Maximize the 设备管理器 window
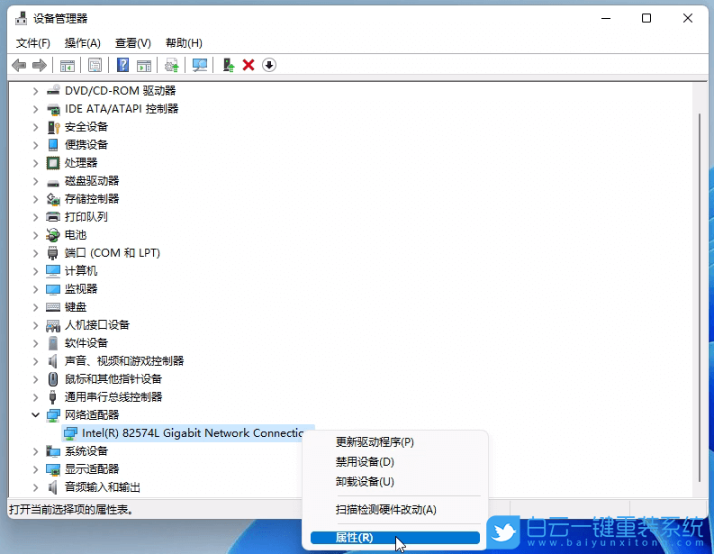The image size is (714, 554). (x=646, y=18)
